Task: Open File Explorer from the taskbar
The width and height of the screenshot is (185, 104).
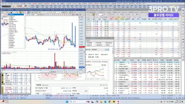Action: (101, 102)
